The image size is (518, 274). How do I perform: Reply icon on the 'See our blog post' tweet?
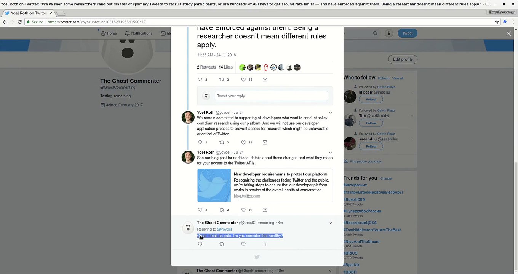tap(200, 210)
